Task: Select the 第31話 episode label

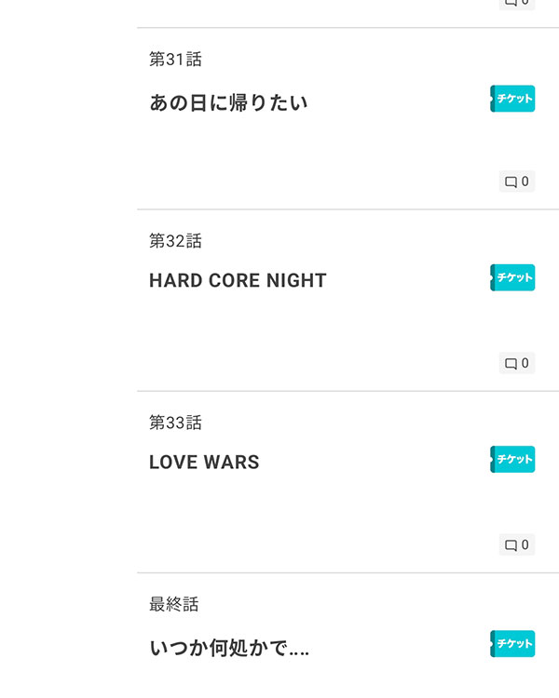Action: pos(175,60)
